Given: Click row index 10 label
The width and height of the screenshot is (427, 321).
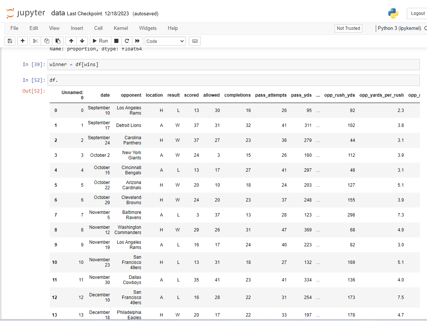Looking at the screenshot, I should coord(55,262).
